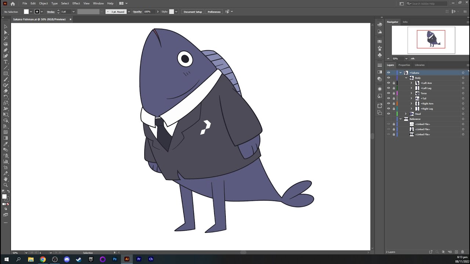Click the Style swatch in control bar

tap(171, 12)
